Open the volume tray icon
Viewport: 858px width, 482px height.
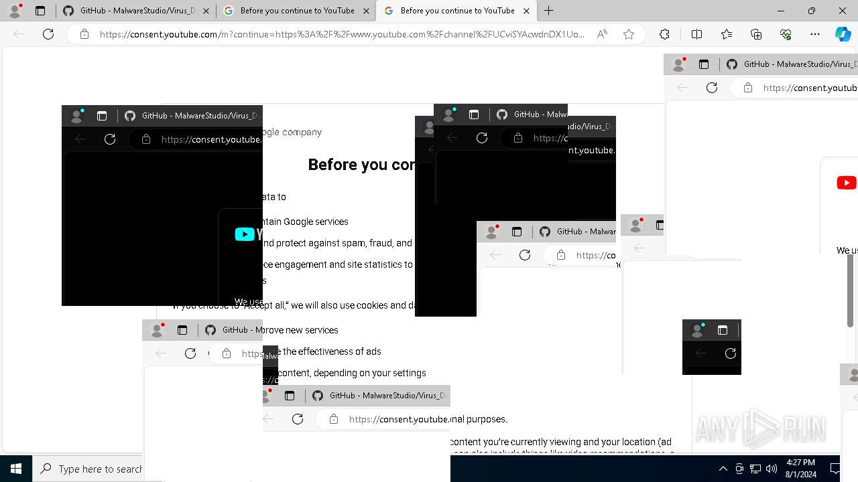click(772, 469)
